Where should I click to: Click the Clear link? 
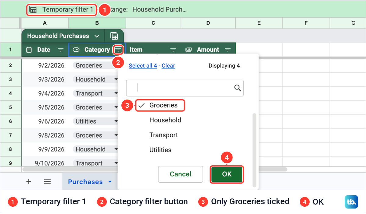168,66
